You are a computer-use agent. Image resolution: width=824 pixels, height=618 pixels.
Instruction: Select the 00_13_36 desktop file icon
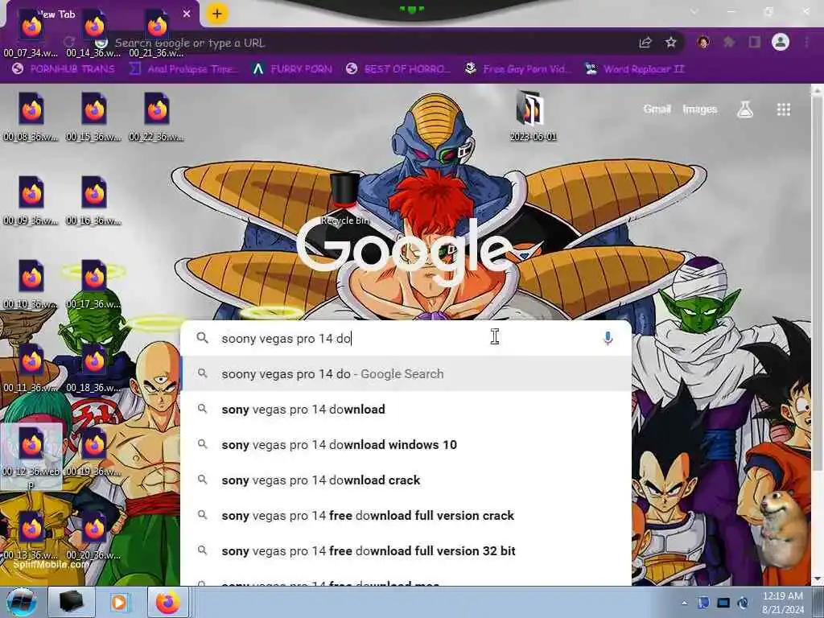coord(31,534)
